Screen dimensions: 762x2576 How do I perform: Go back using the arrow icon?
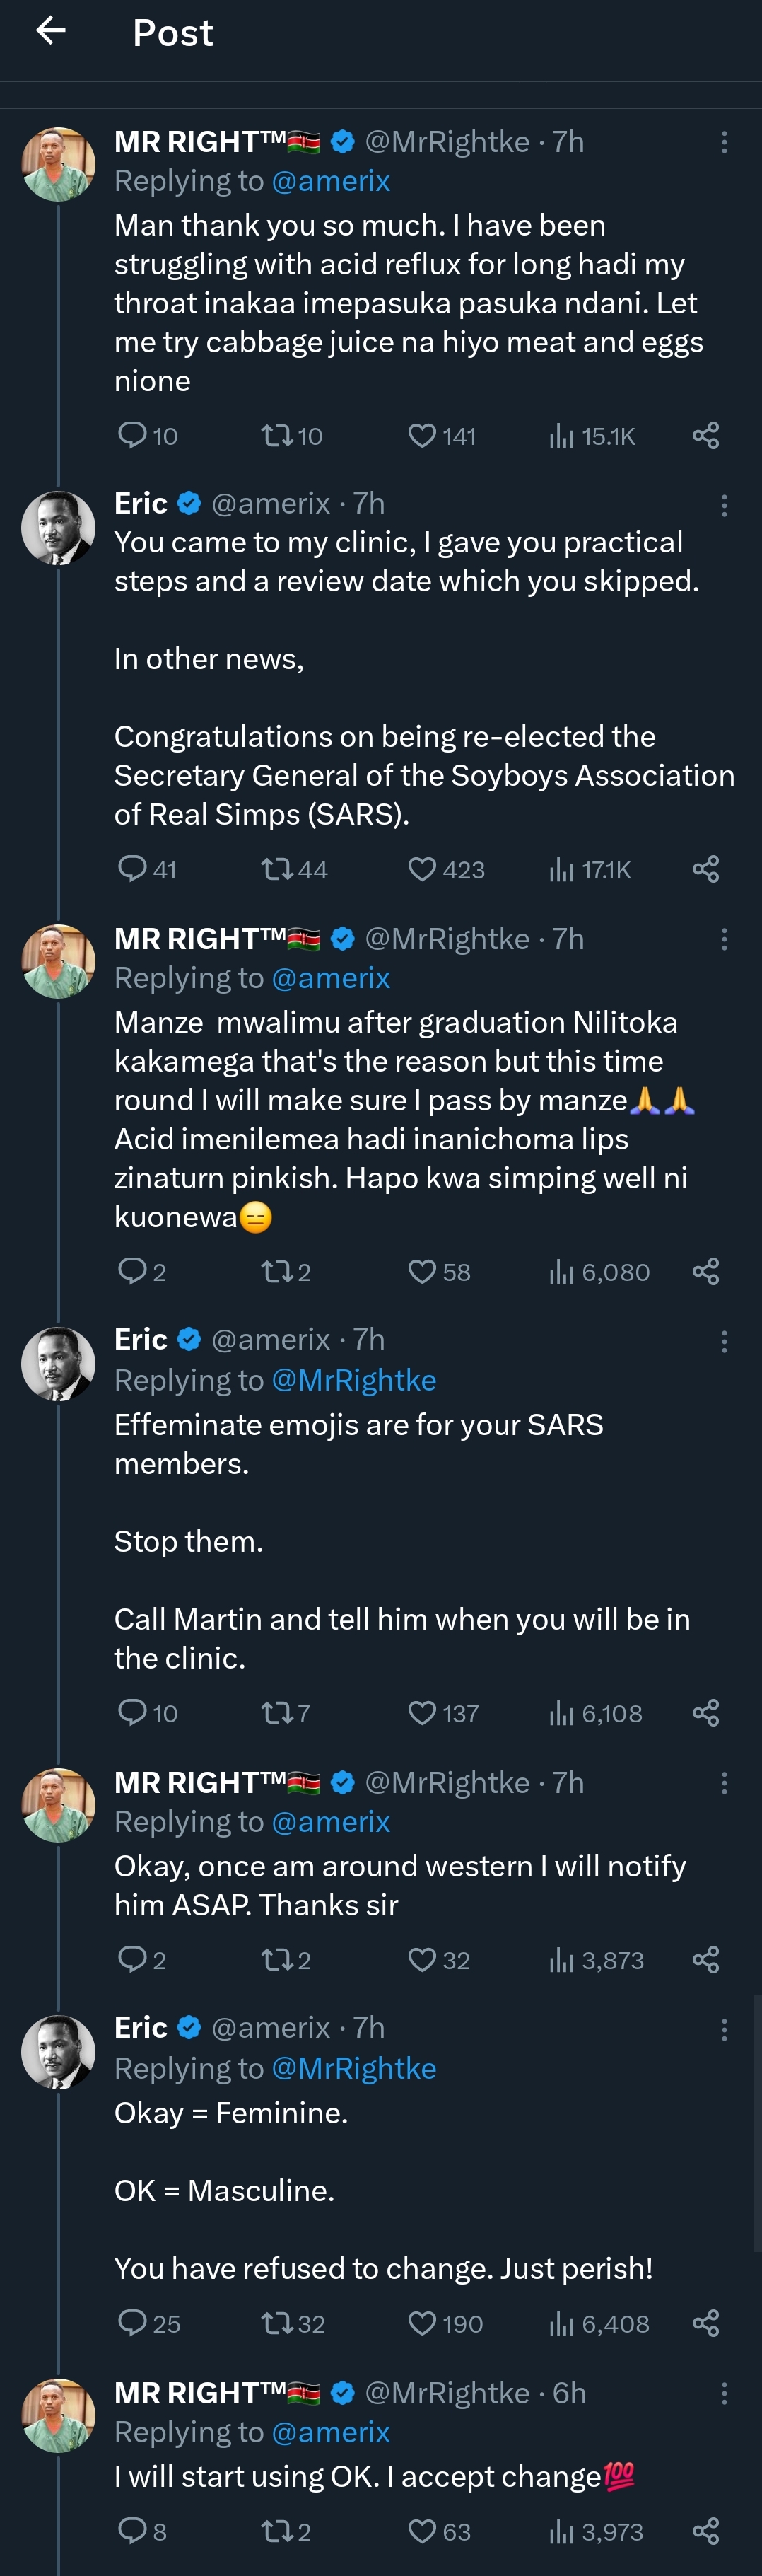click(x=51, y=32)
